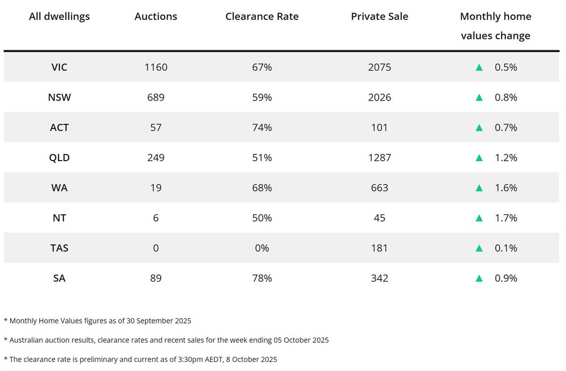Click the All dwellings header
The height and width of the screenshot is (371, 566).
[59, 17]
